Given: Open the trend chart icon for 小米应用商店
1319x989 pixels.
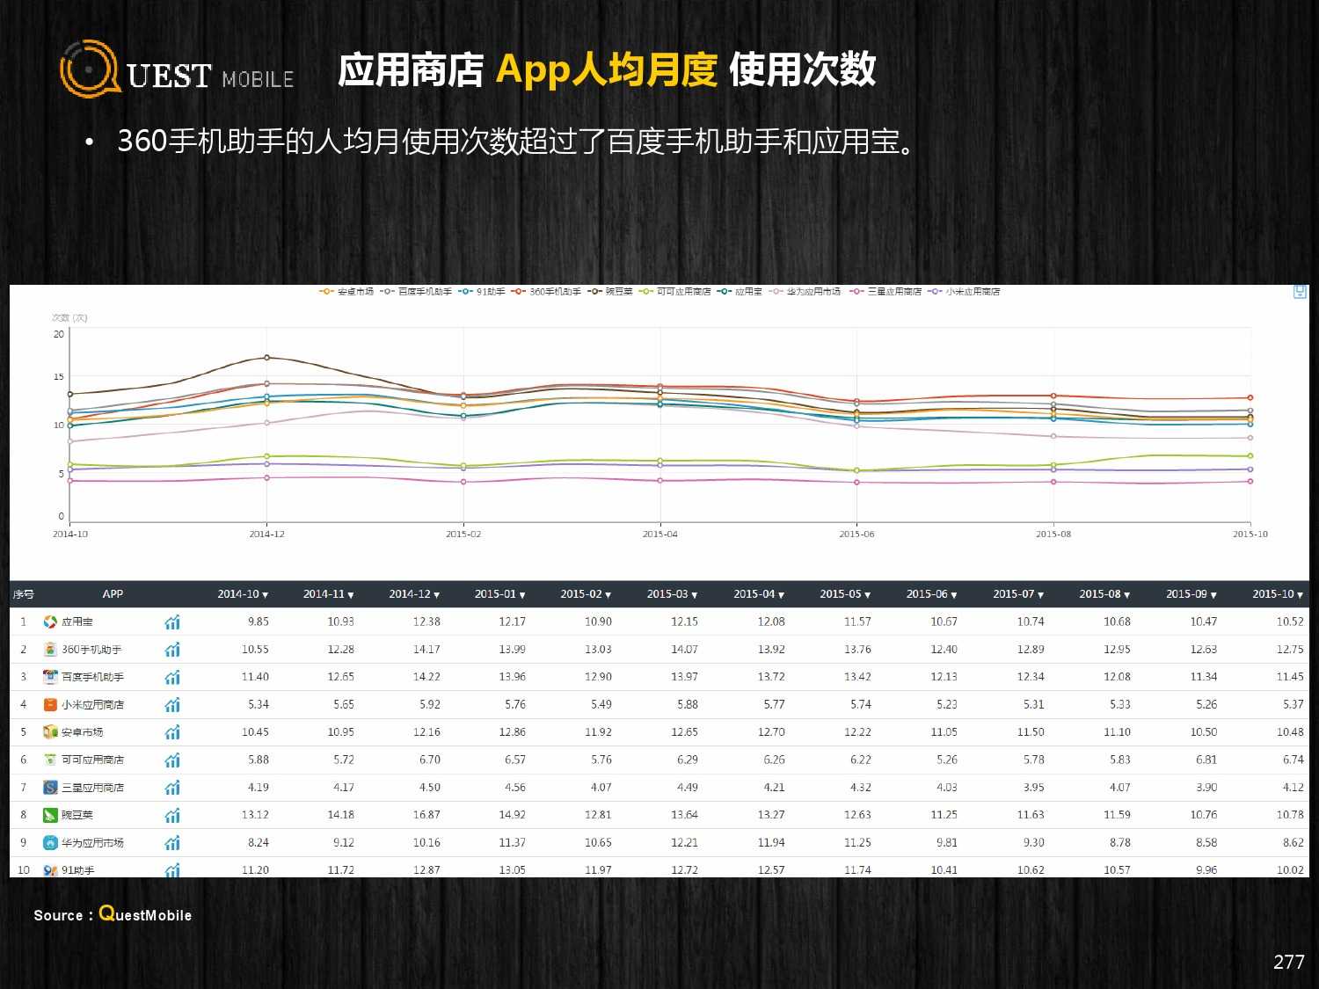Looking at the screenshot, I should [x=172, y=705].
